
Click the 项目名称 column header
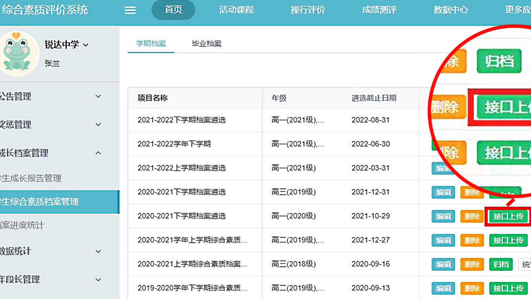(x=152, y=98)
